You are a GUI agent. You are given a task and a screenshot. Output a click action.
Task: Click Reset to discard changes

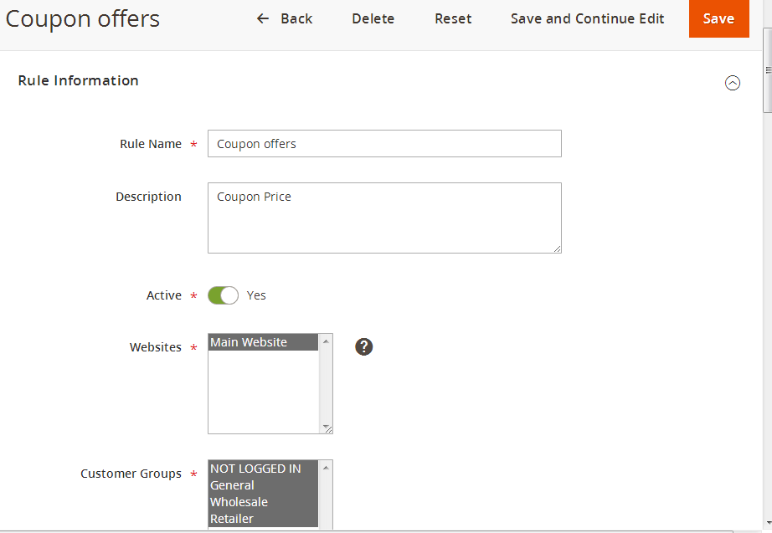point(453,18)
